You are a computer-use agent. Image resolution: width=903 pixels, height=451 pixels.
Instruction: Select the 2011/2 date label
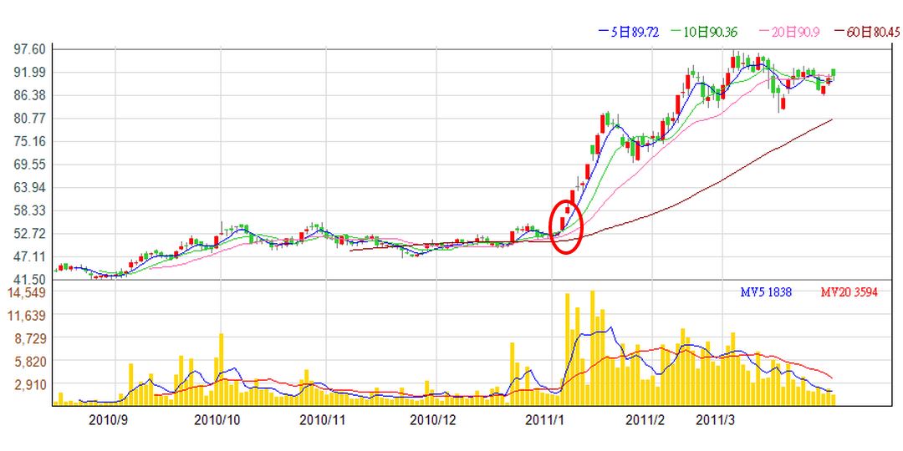pos(645,420)
